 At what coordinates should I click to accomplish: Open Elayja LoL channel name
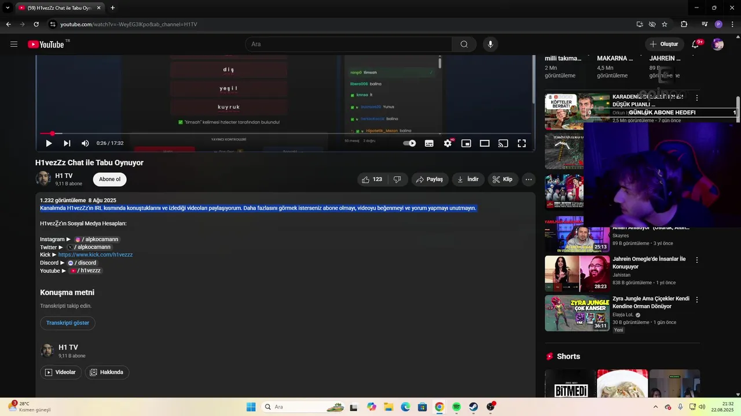(x=623, y=315)
